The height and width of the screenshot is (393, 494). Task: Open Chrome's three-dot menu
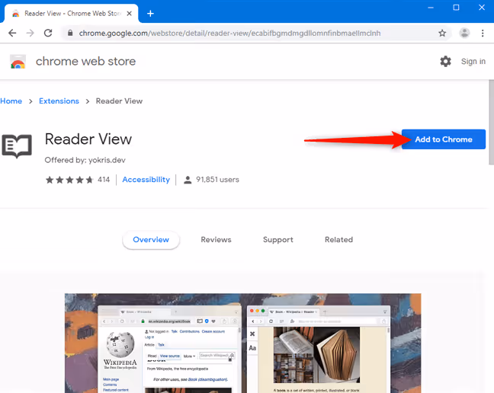483,33
